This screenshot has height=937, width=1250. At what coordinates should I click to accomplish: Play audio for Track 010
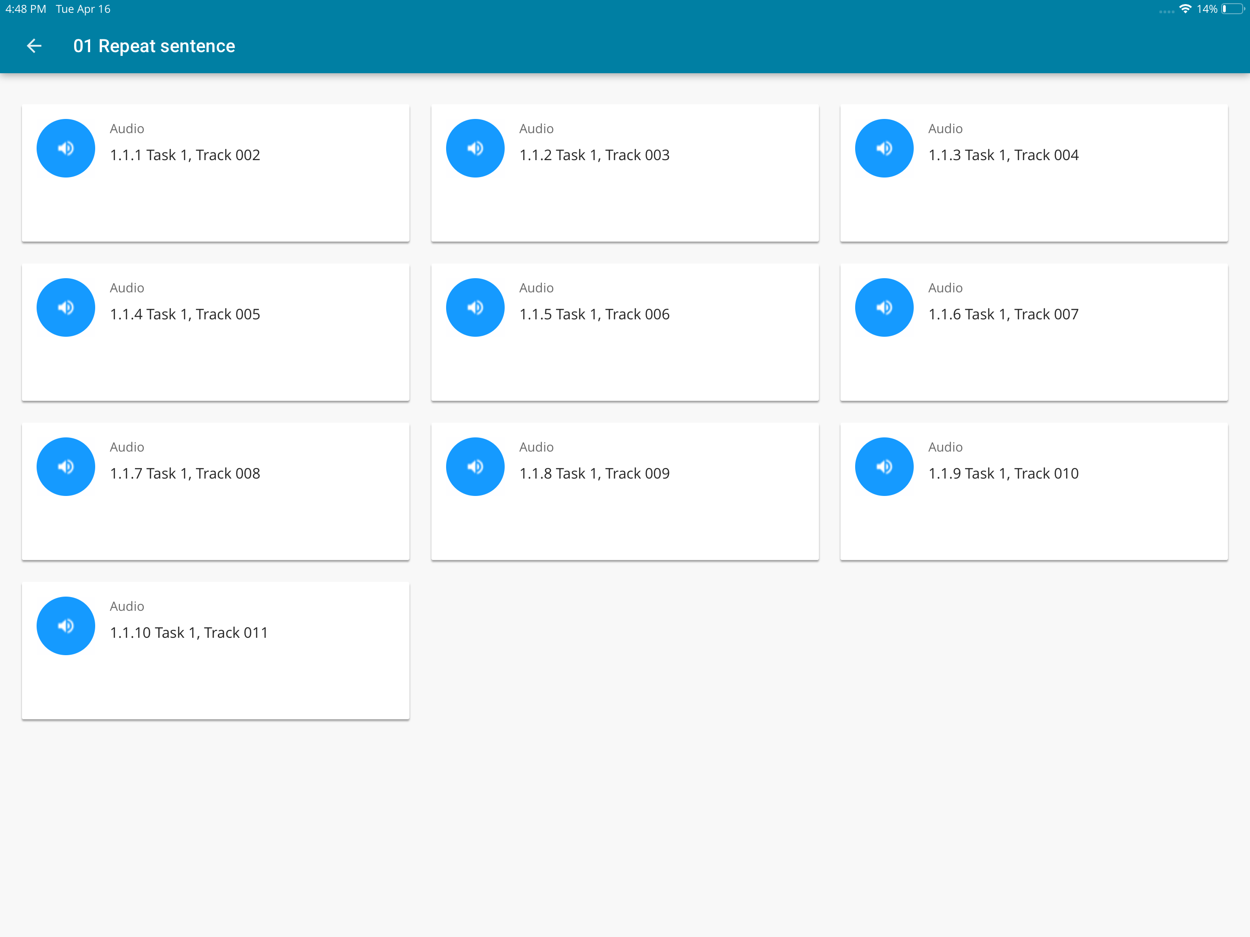pyautogui.click(x=884, y=467)
